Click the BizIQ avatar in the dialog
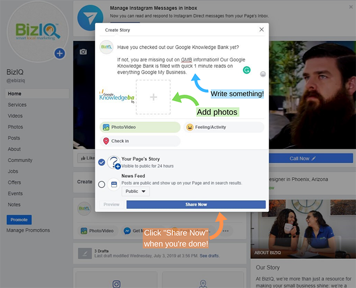Screen dimensions: 356x288 coord(106,47)
